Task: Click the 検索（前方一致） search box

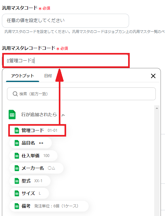Action: 81,94
